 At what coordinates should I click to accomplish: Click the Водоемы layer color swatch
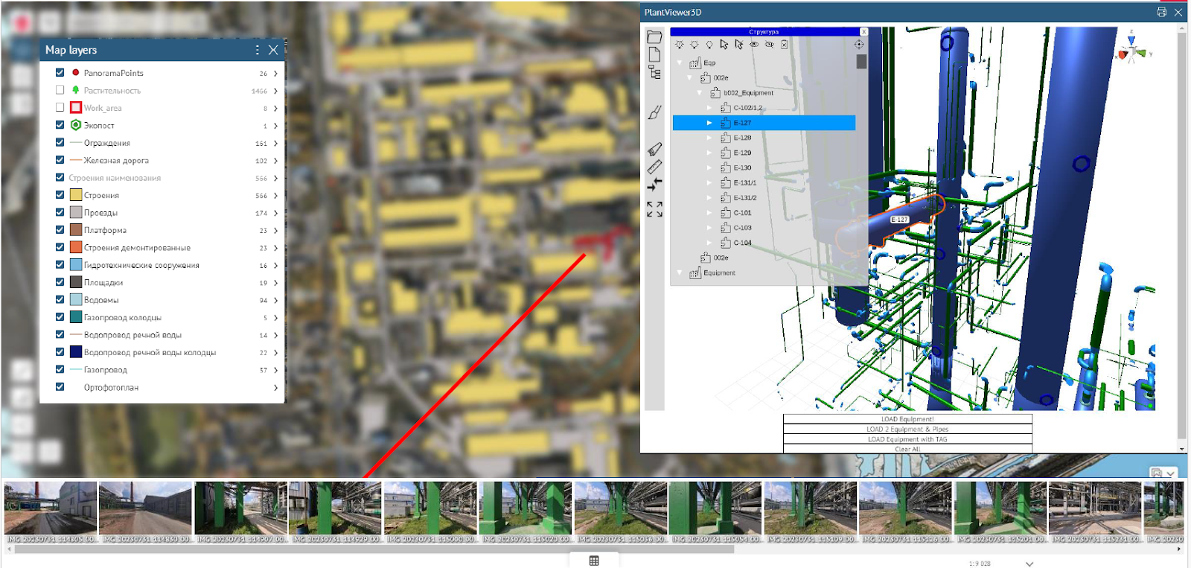[76, 300]
